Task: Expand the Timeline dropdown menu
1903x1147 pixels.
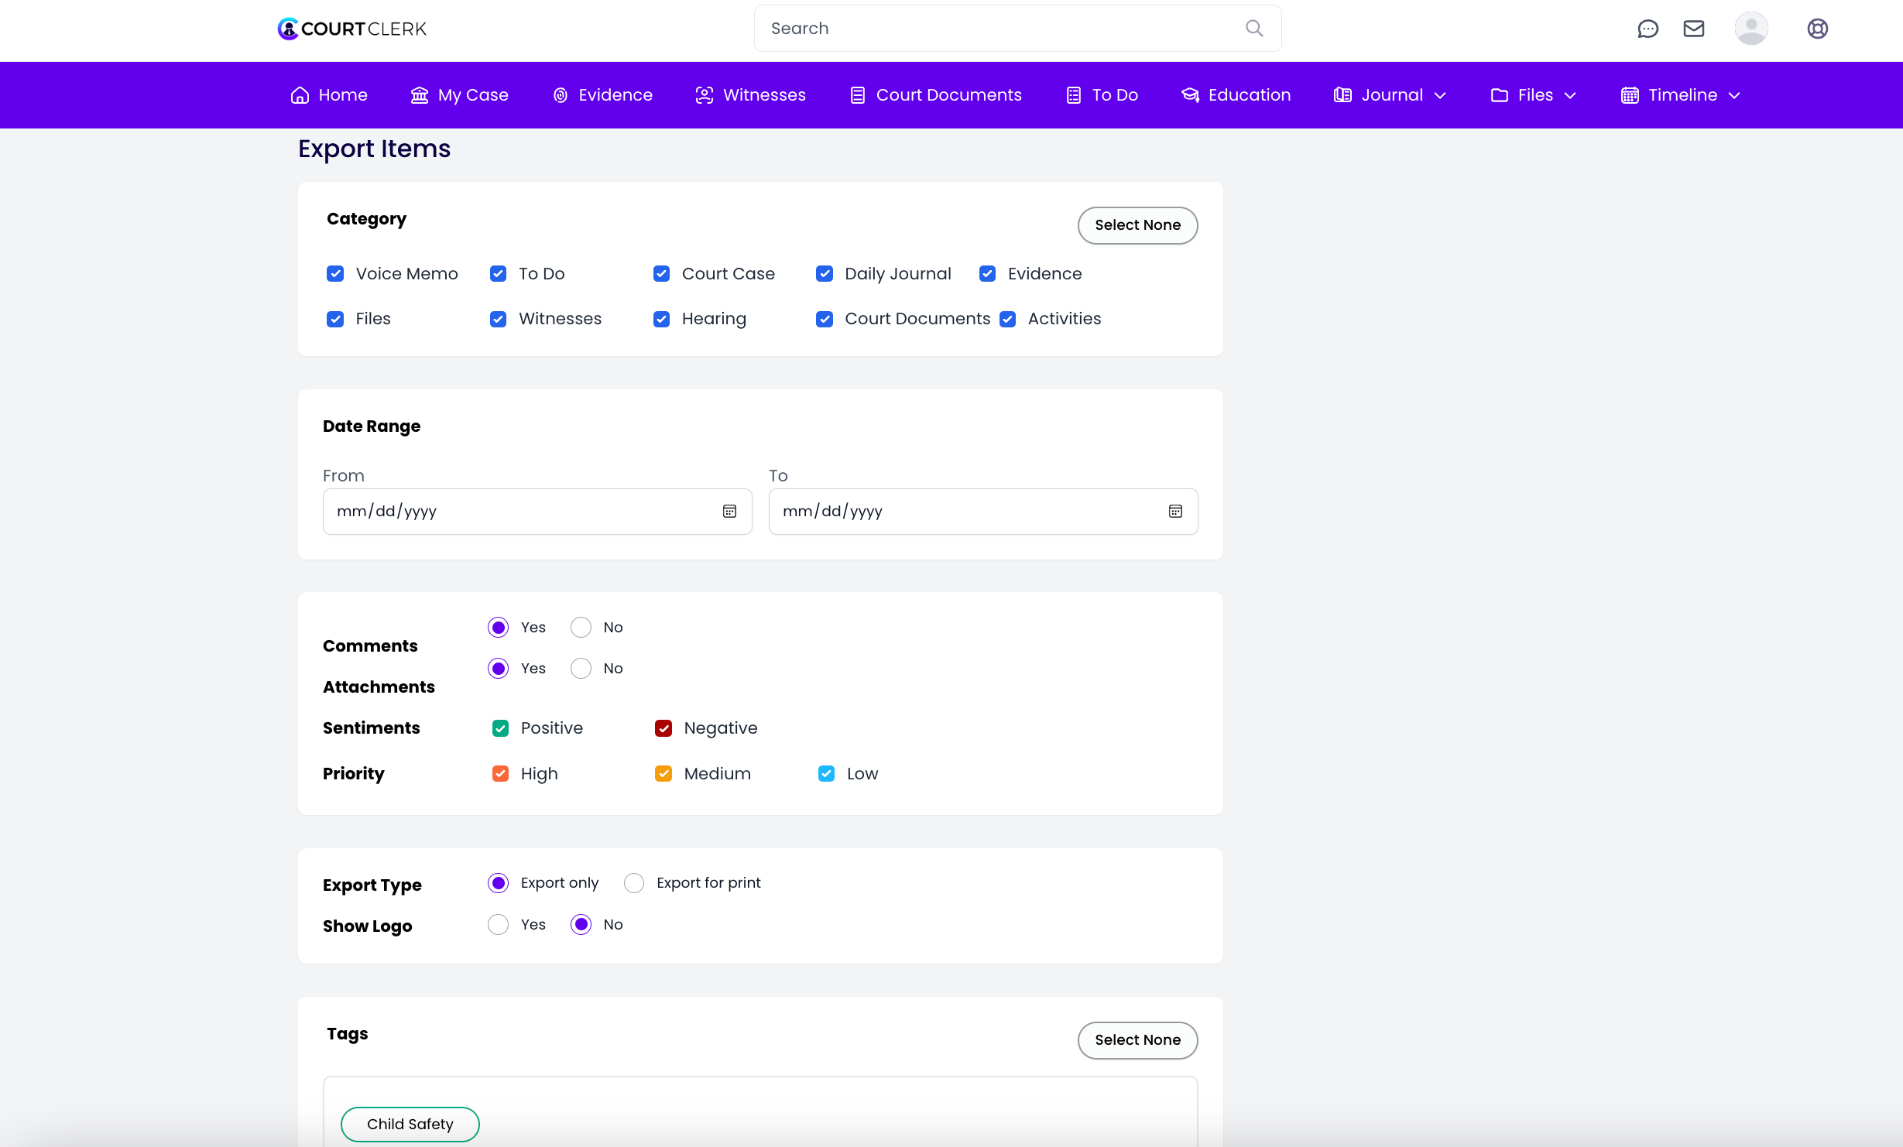Action: click(1680, 95)
